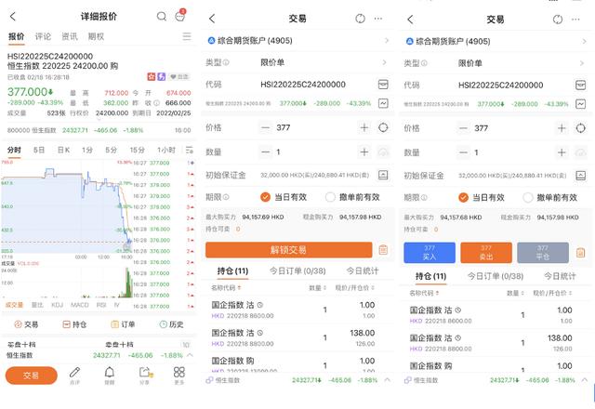595x409 pixels.
Task: Switch to the 评论 tab
Action: tap(43, 36)
